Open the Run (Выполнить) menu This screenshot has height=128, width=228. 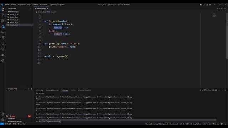[44, 5]
